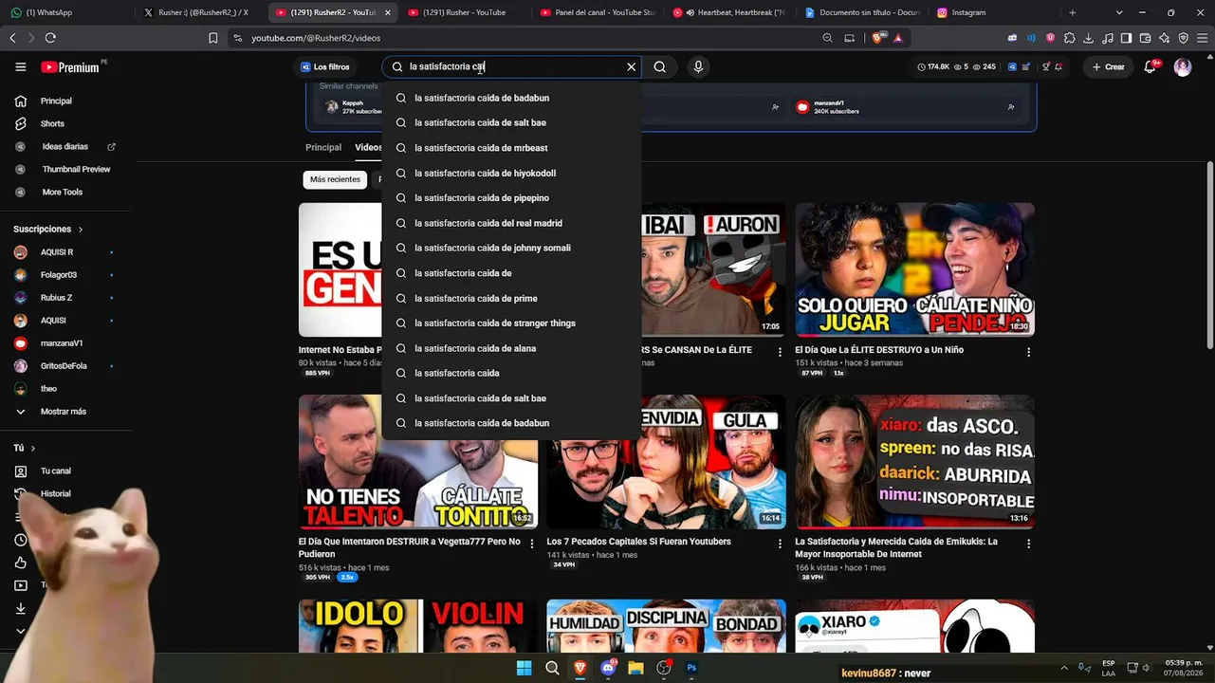Bookmark the page with the bookmark icon
The width and height of the screenshot is (1215, 683).
212,38
